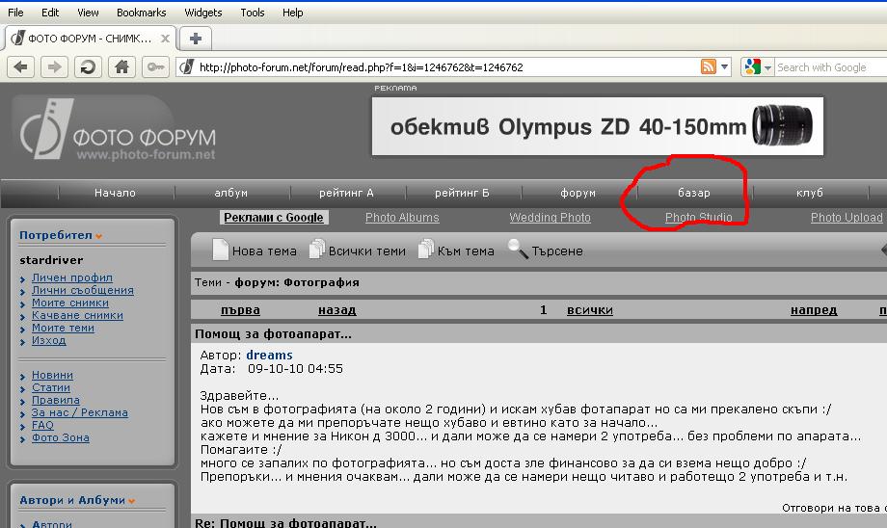Open the password wand key icon
Screen dimensions: 887x528
point(153,66)
